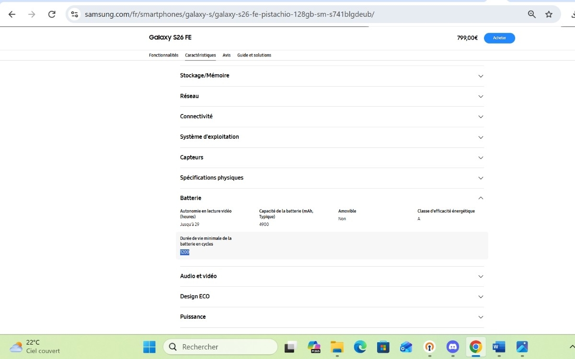
Task: Click the 'Durée de vie minimale de la batterie' label
Action: (206, 241)
